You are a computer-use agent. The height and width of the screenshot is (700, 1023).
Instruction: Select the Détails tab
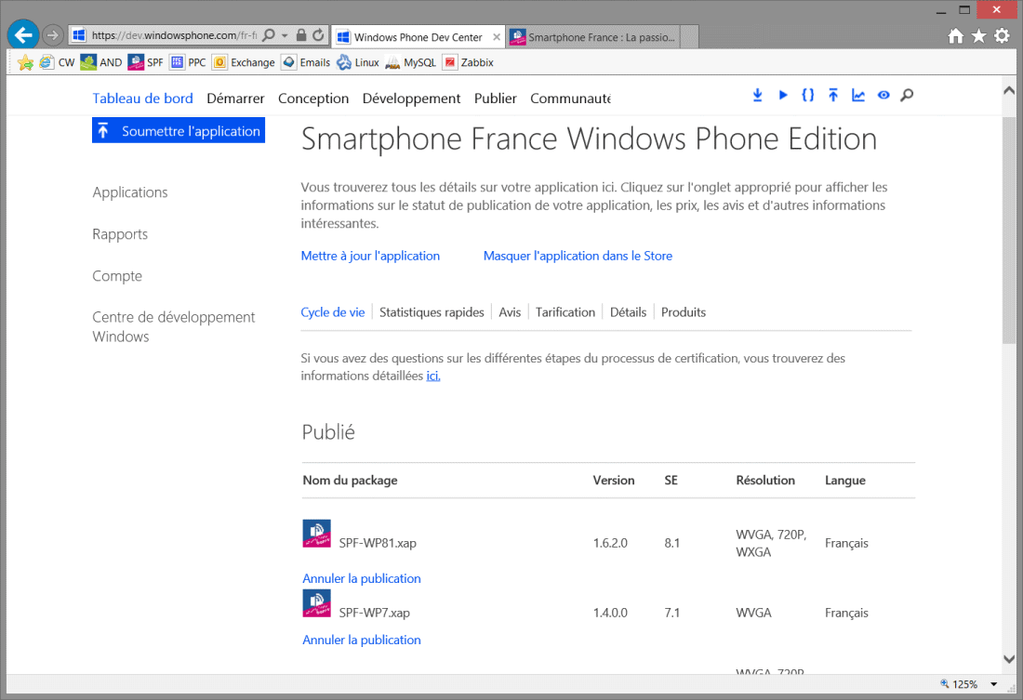click(x=628, y=312)
